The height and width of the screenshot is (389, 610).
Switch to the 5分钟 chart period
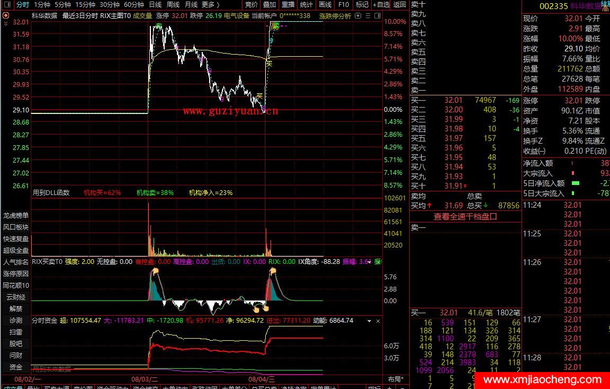pos(62,5)
